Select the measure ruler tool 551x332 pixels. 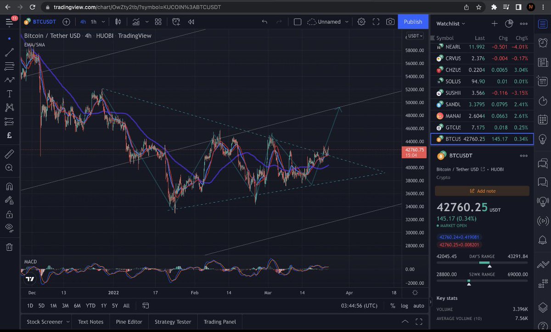(x=9, y=154)
